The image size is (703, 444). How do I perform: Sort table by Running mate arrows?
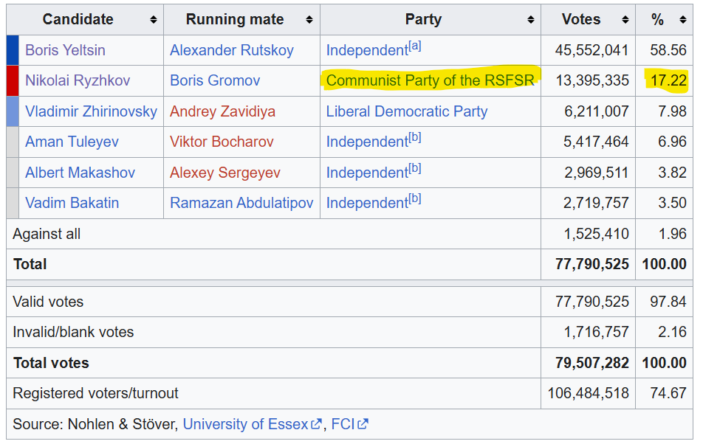(309, 20)
